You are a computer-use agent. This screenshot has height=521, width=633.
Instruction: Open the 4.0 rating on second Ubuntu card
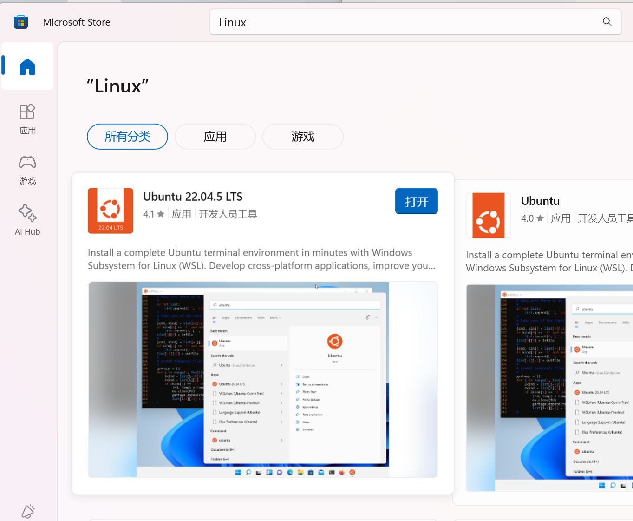pos(532,218)
